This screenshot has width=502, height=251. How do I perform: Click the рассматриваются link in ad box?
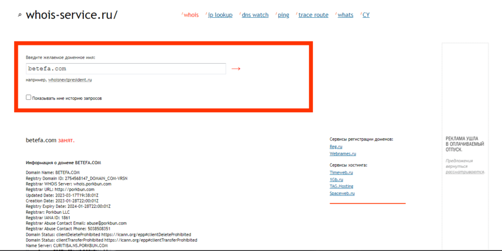point(464,172)
